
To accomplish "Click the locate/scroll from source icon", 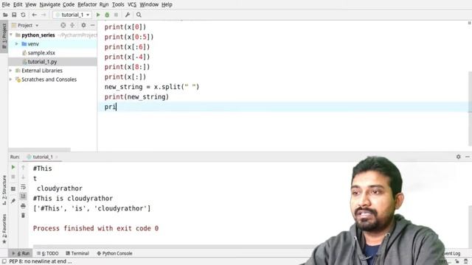I will click(63, 25).
